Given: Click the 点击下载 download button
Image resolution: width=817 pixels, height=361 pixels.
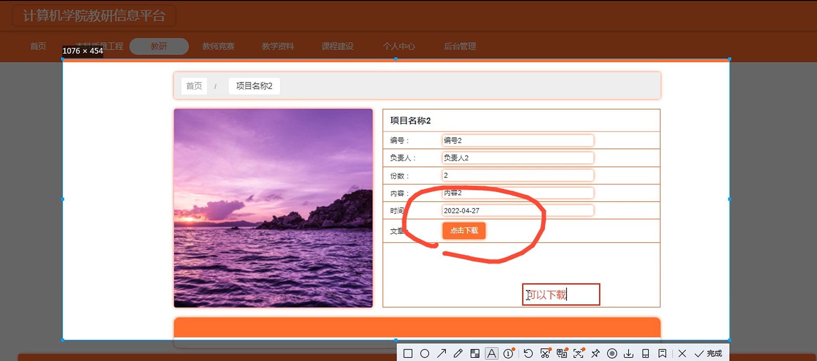Looking at the screenshot, I should [x=464, y=231].
